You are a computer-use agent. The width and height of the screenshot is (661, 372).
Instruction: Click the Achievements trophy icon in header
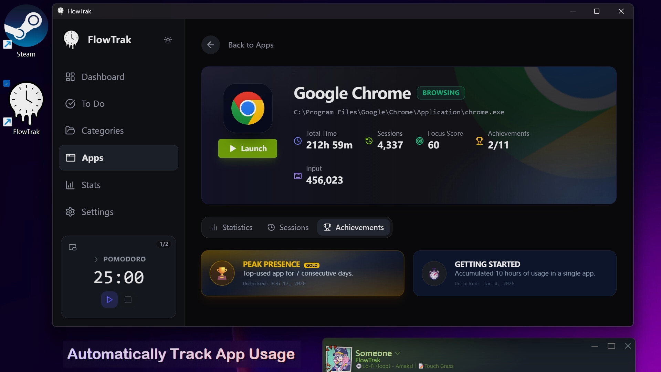point(479,141)
